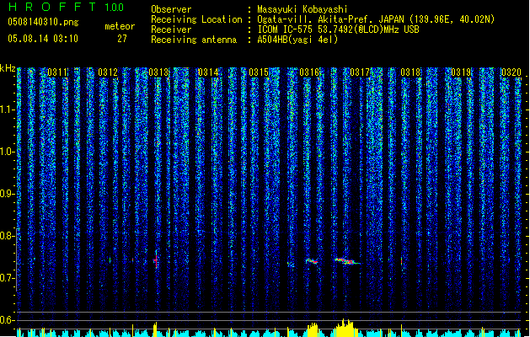Screen dimensions: 530x337
Task: Click the 1.1 frequency axis label
Action: (x=7, y=110)
